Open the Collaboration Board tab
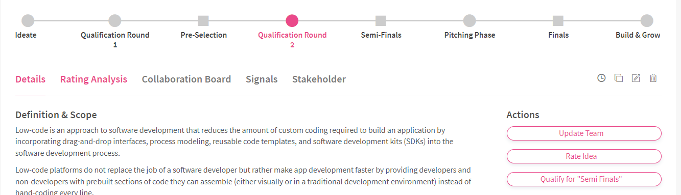The height and width of the screenshot is (195, 681). point(186,79)
